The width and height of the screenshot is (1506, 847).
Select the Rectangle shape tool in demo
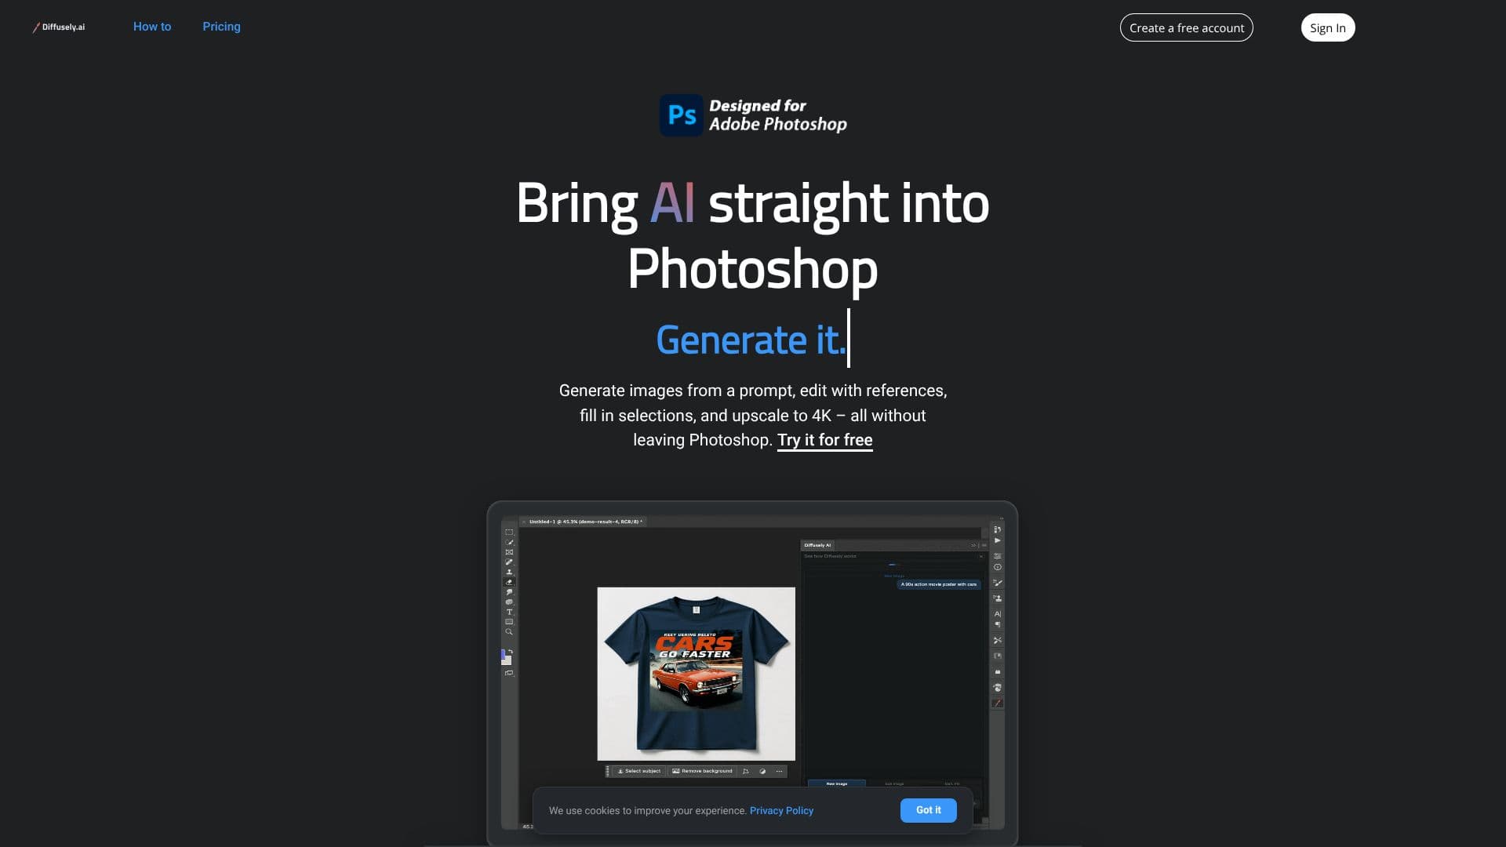pos(509,622)
